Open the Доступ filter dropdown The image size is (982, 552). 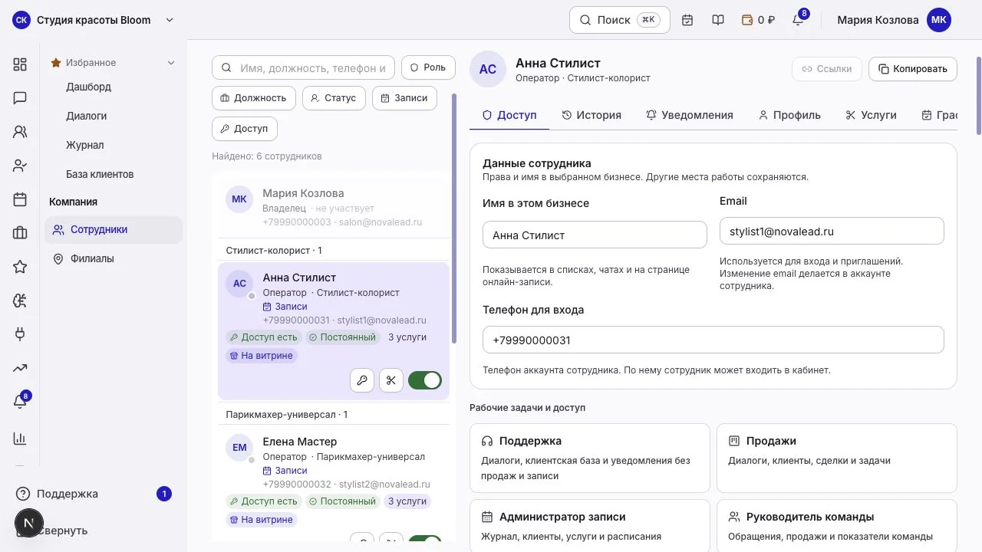coord(244,129)
